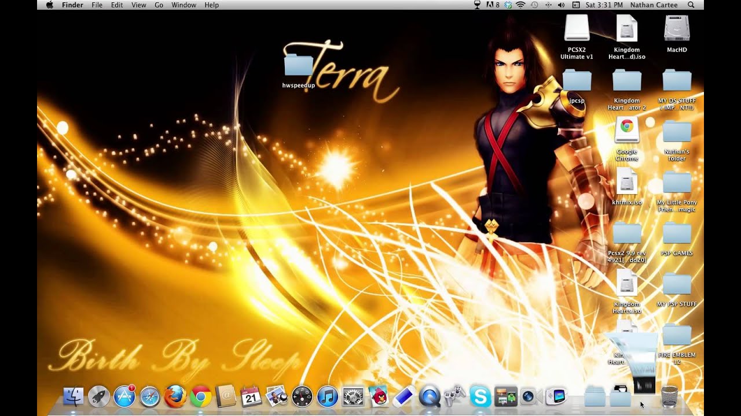
Task: Open the Pcsx2 9.9 rev 4921 folder
Action: click(x=627, y=233)
